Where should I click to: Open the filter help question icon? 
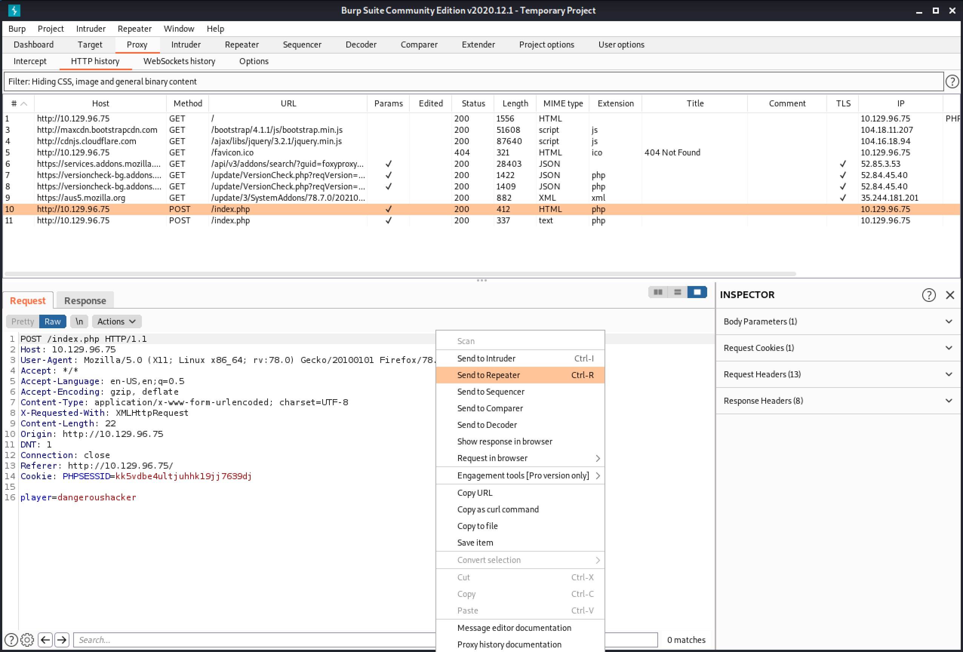click(952, 81)
